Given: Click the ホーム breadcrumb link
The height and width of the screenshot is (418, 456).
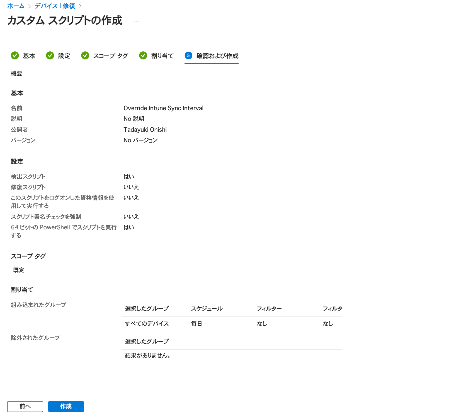Looking at the screenshot, I should coord(16,6).
